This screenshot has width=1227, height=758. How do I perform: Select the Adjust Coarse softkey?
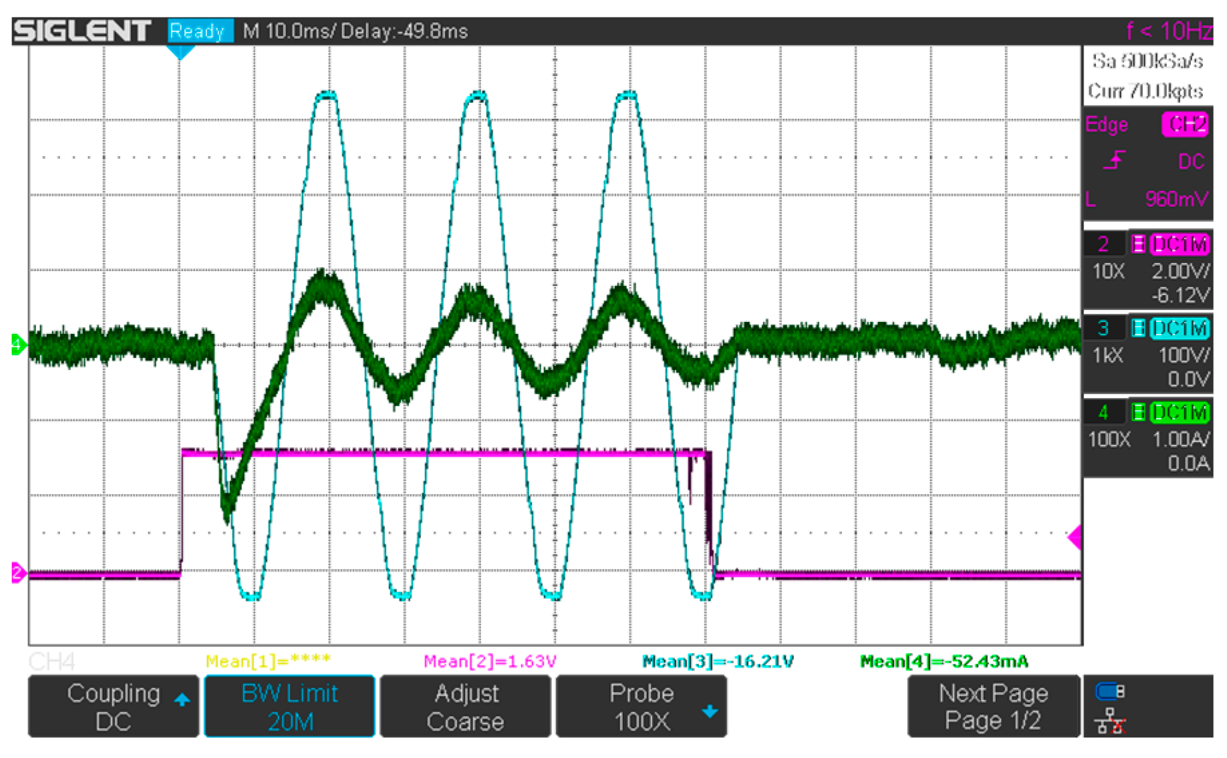click(466, 707)
